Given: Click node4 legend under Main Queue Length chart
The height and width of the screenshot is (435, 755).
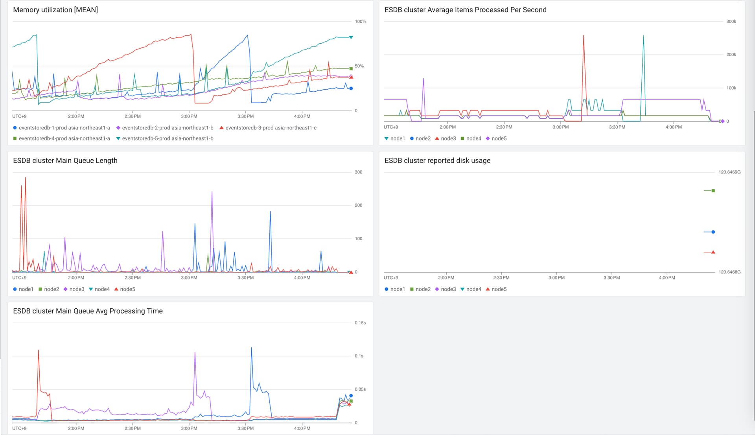Looking at the screenshot, I should (99, 289).
